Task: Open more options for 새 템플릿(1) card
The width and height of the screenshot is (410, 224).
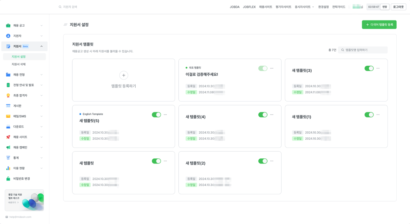Action: point(378,115)
